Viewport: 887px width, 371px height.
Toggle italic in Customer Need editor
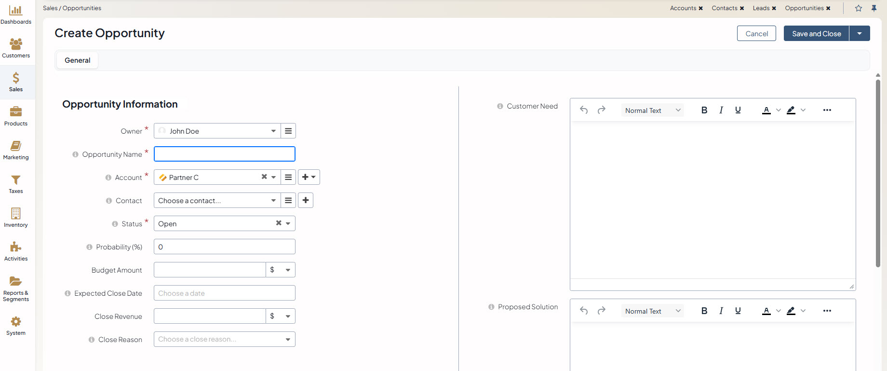coord(721,110)
